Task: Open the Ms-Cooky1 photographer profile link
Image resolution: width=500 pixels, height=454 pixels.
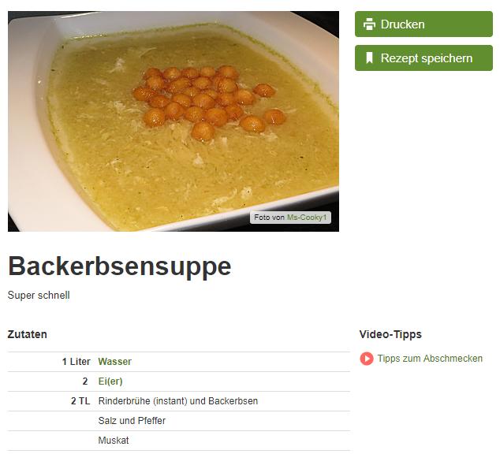Action: tap(307, 218)
